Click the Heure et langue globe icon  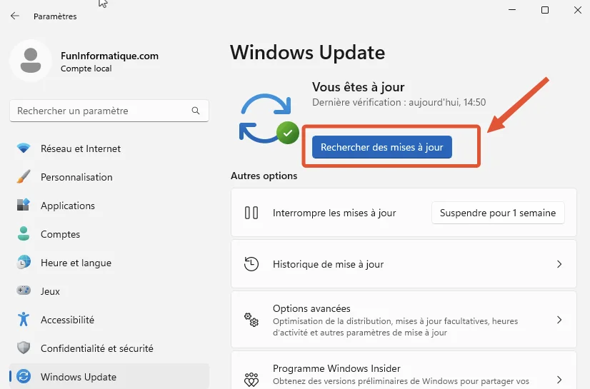pyautogui.click(x=24, y=263)
